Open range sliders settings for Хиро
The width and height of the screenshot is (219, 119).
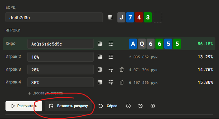(x=111, y=44)
